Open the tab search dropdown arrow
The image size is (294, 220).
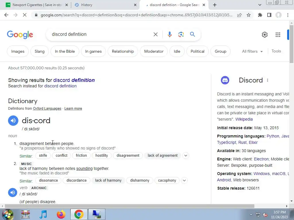[260, 5]
